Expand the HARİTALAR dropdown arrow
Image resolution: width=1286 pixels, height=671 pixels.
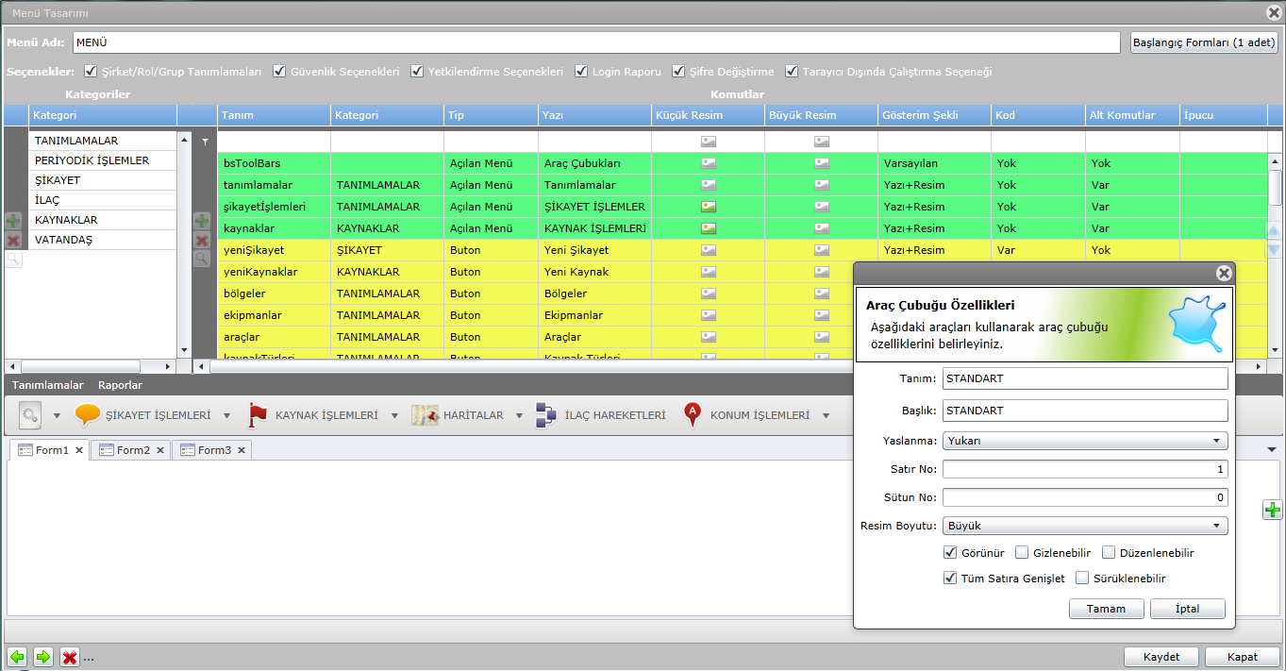tap(519, 416)
